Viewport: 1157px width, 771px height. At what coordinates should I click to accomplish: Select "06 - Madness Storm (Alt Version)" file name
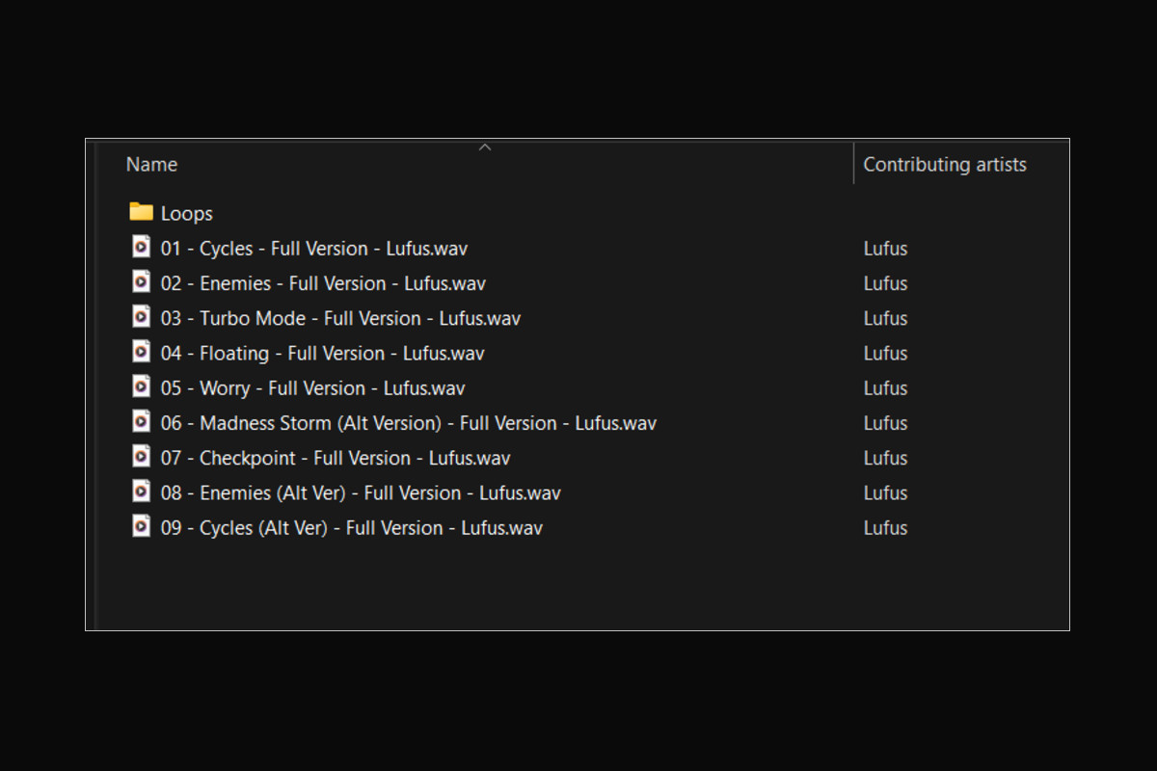coord(409,423)
